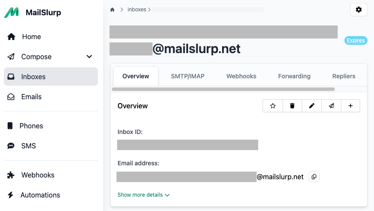Image resolution: width=374 pixels, height=211 pixels.
Task: Switch to the Webhooks tab
Action: (241, 76)
